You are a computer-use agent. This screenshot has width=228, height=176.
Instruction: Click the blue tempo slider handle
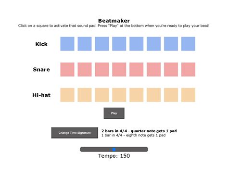pos(114,150)
